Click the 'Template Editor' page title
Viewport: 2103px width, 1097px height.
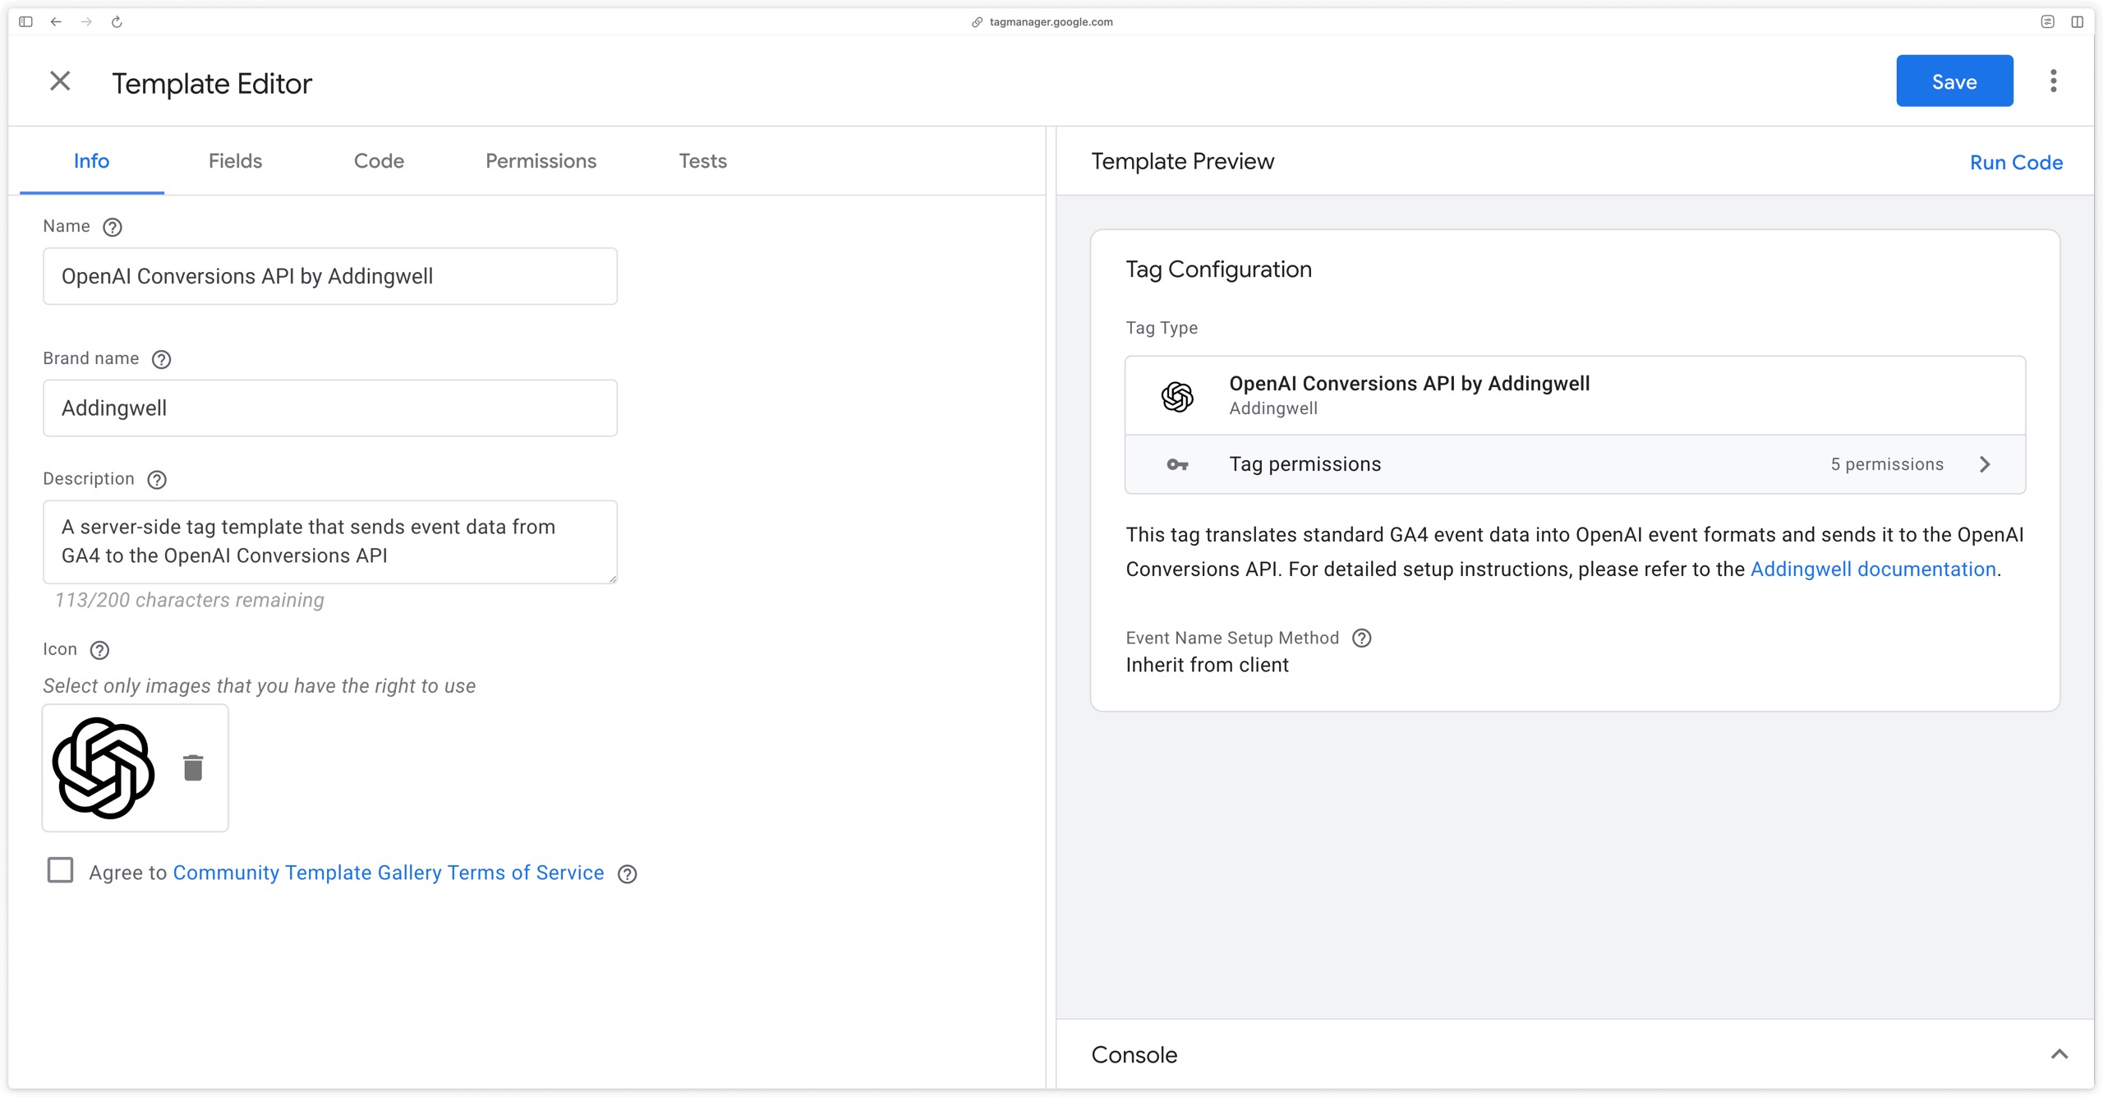click(212, 84)
